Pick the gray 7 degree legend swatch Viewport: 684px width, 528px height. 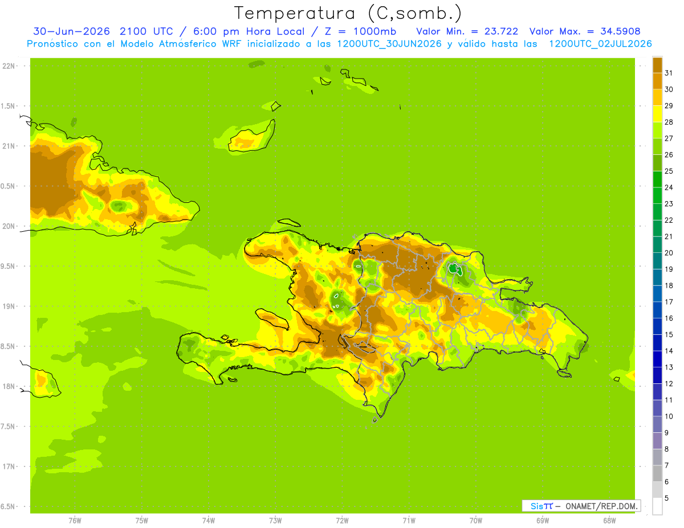point(657,457)
